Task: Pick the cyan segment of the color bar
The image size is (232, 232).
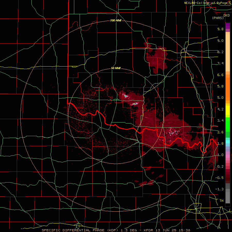Action: click(x=228, y=142)
